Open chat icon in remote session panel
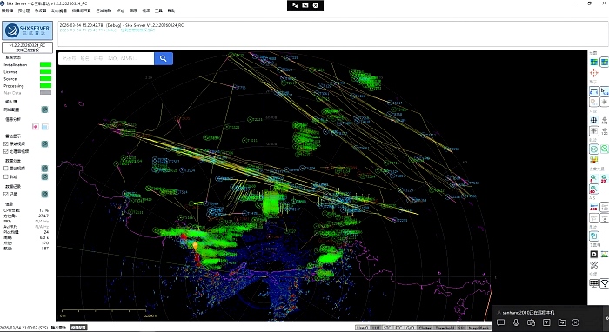Viewport: 609px width, 332px height. [x=500, y=322]
